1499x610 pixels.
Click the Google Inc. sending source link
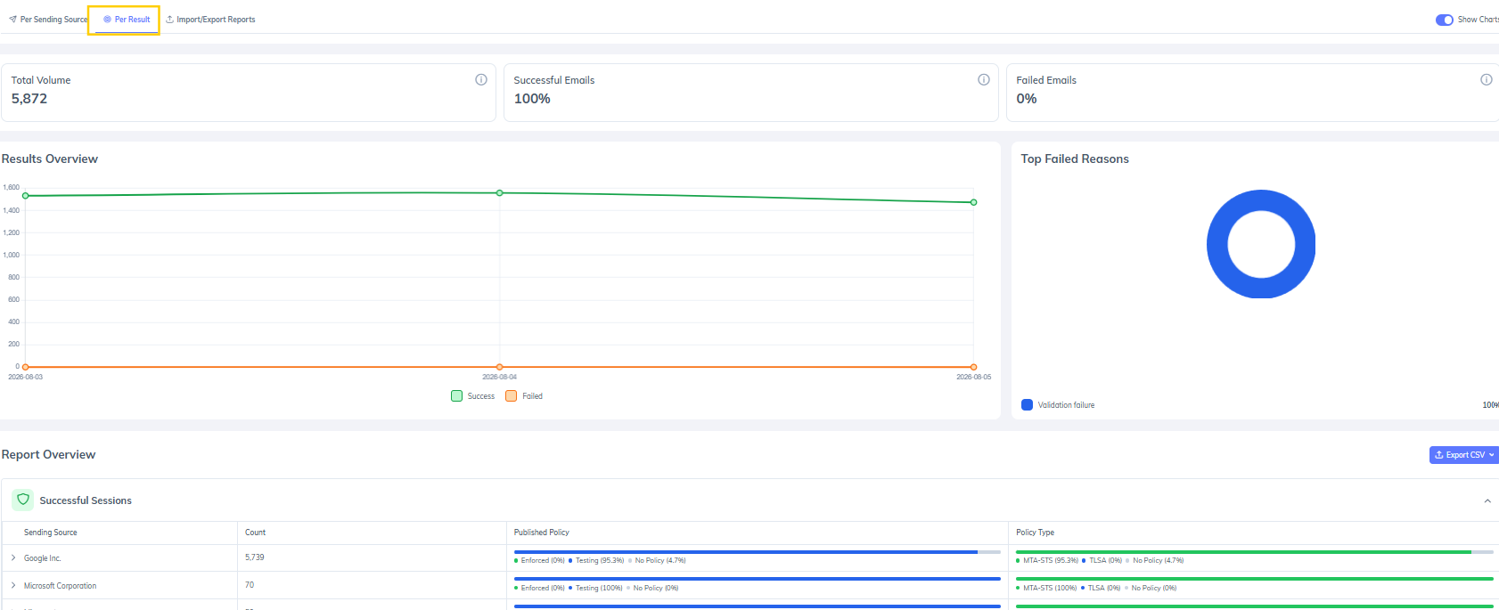tap(43, 558)
